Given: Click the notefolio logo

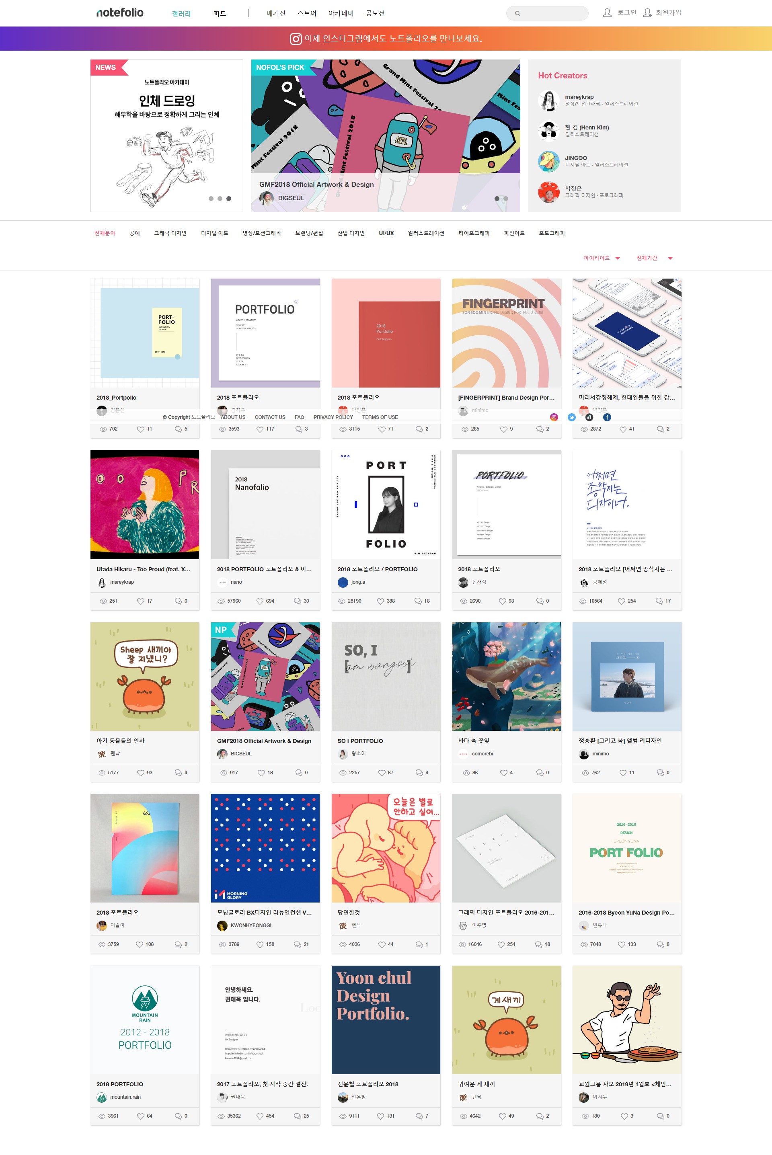Looking at the screenshot, I should point(120,12).
